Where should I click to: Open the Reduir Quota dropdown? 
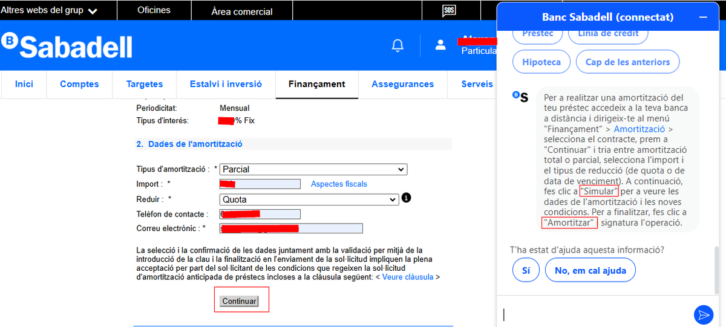tap(309, 199)
